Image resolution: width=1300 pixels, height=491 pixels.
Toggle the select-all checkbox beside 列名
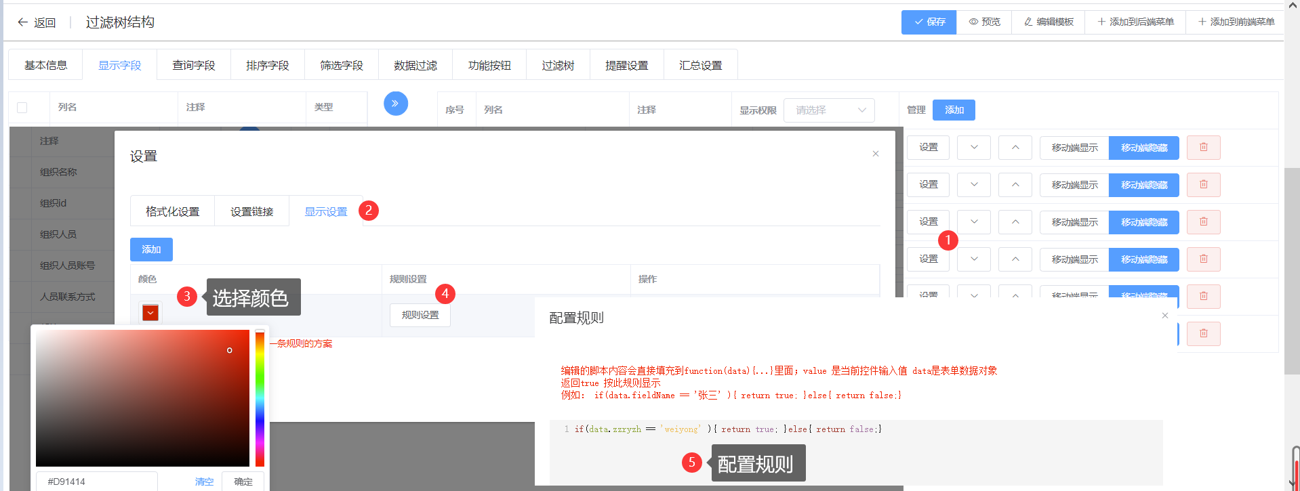22,108
